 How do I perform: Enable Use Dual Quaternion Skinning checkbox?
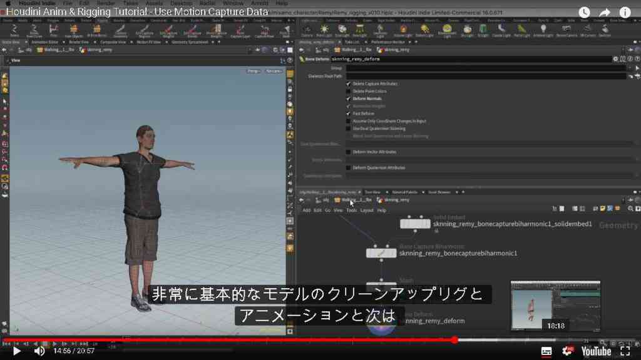[348, 129]
